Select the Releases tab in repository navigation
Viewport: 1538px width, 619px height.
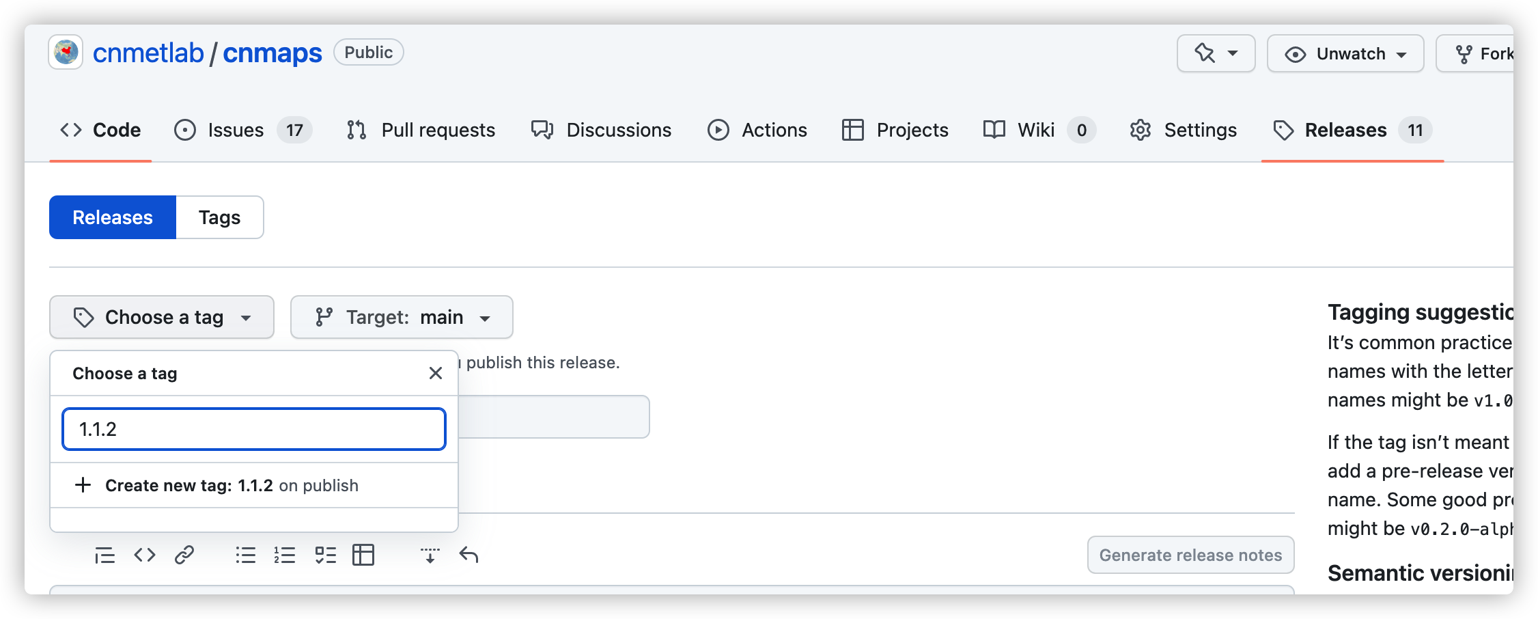pos(1352,130)
